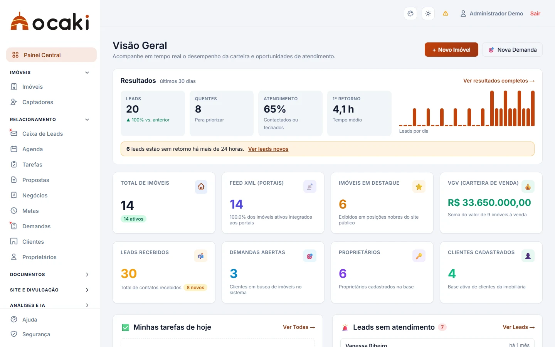This screenshot has height=347, width=555.
Task: Click Ver Leads link
Action: coord(518,327)
